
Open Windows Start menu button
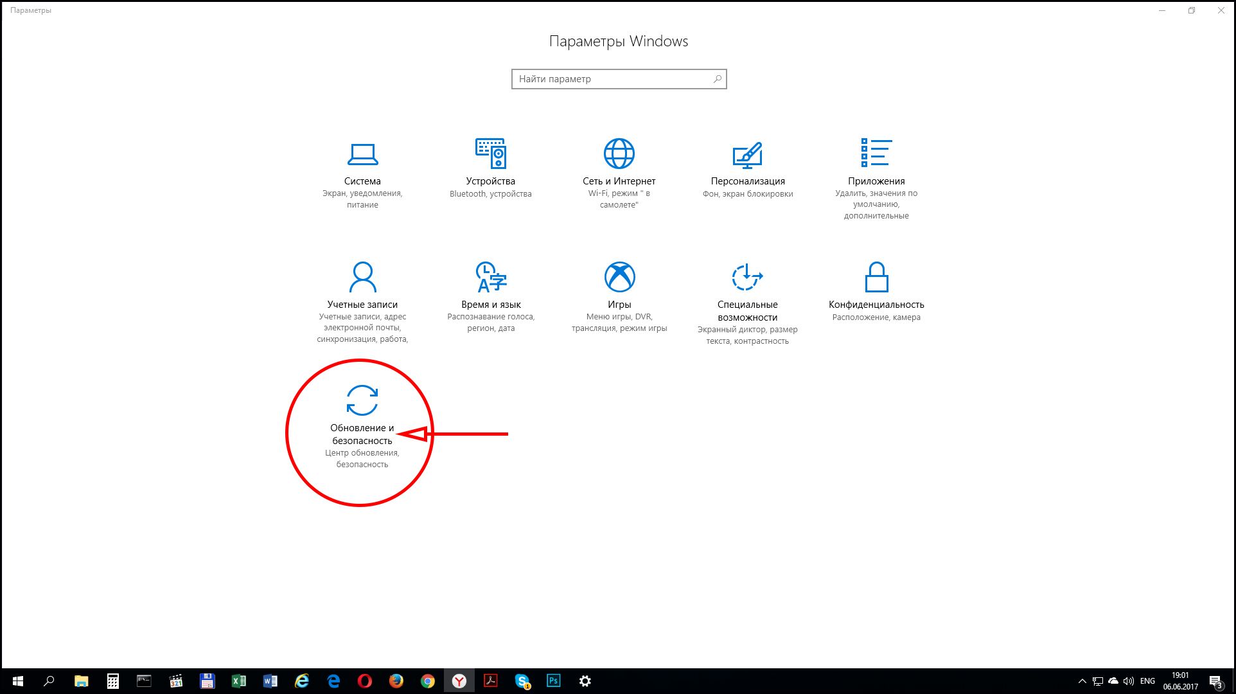(17, 681)
